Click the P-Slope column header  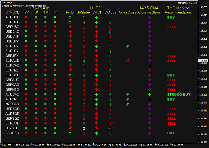(x=84, y=12)
